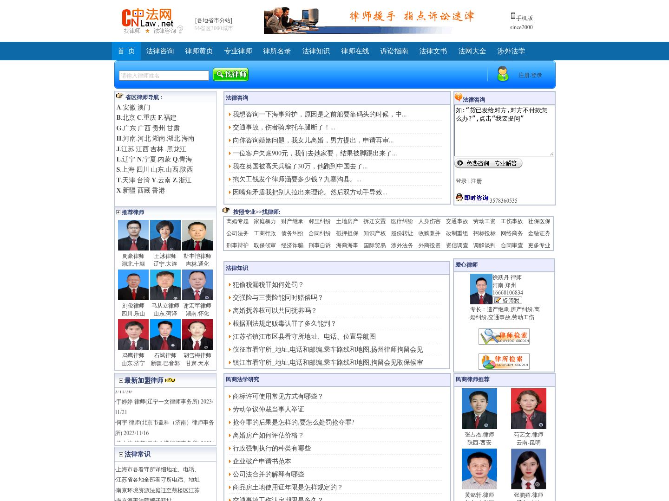Open article 犯偷税漏税罪如何处罚？
The image size is (669, 501).
268,285
